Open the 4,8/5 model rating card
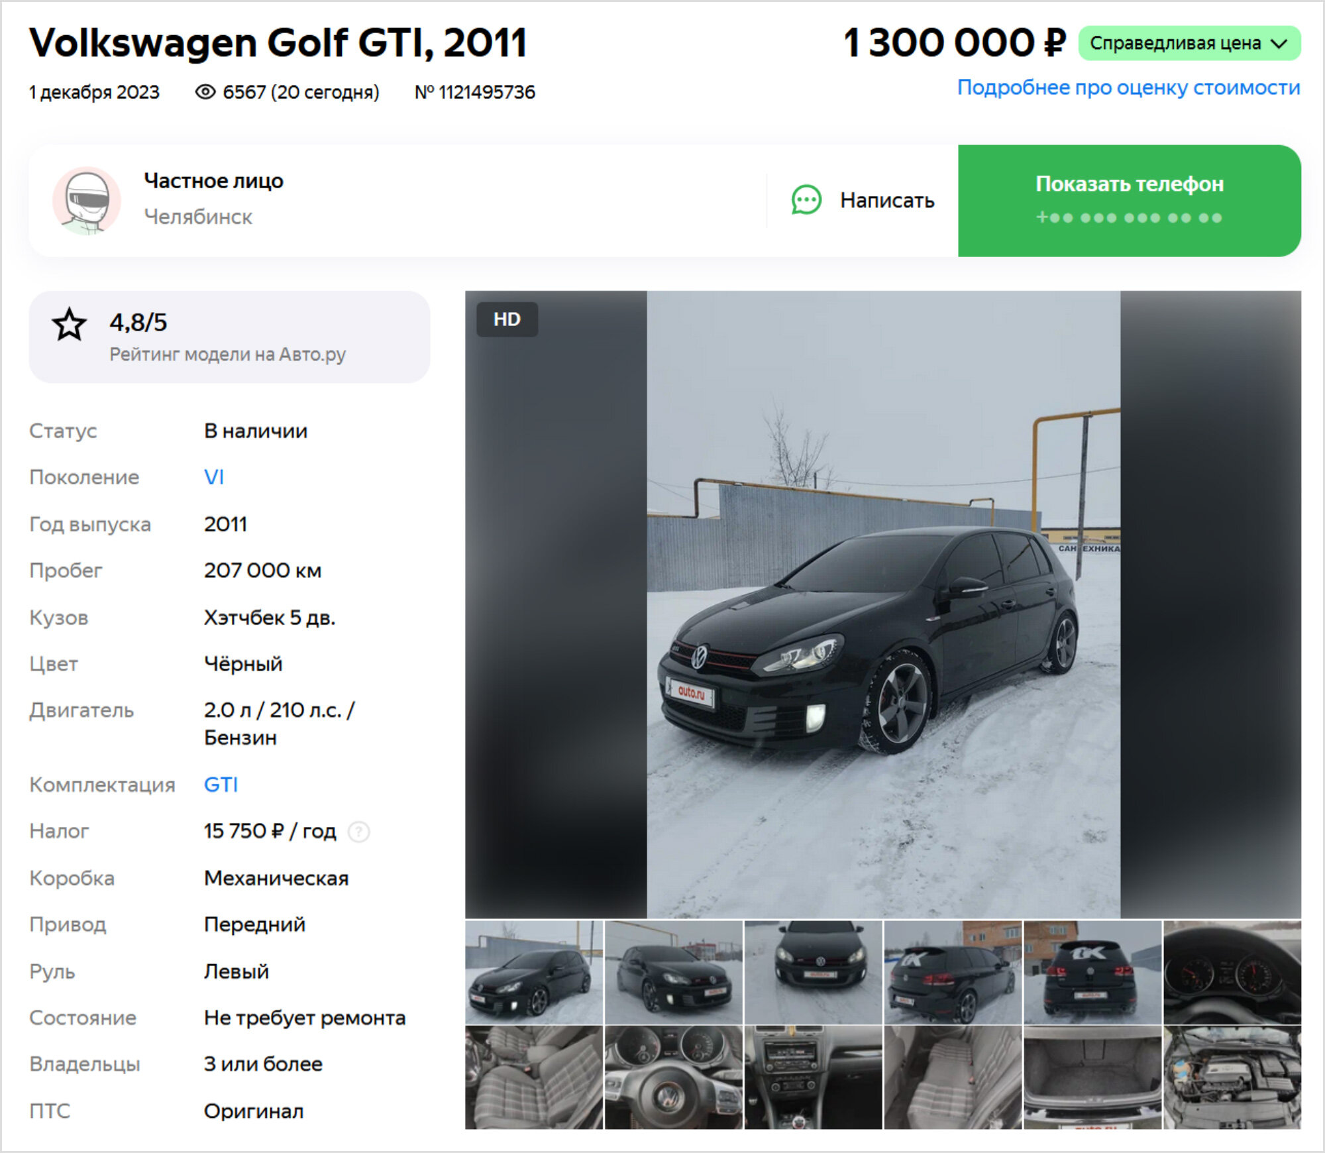This screenshot has height=1153, width=1325. tap(229, 337)
